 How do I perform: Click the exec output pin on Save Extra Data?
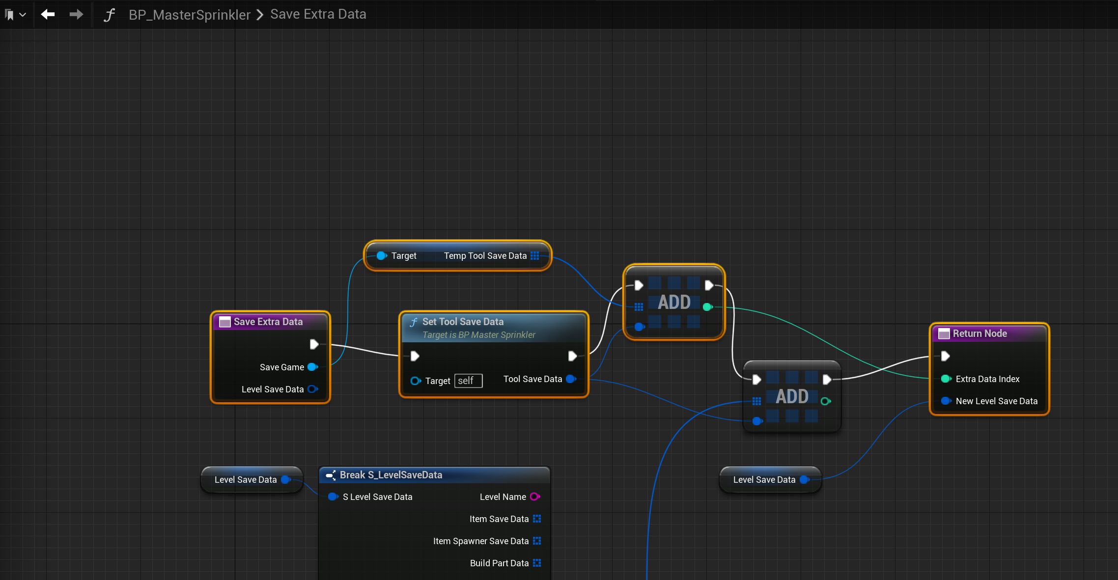pos(314,344)
